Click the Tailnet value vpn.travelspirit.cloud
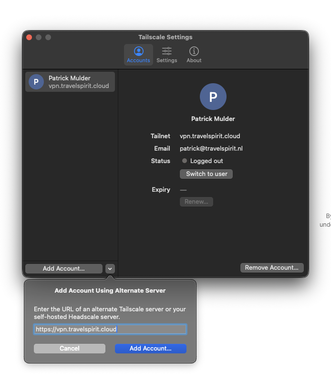331x384 pixels. point(210,136)
